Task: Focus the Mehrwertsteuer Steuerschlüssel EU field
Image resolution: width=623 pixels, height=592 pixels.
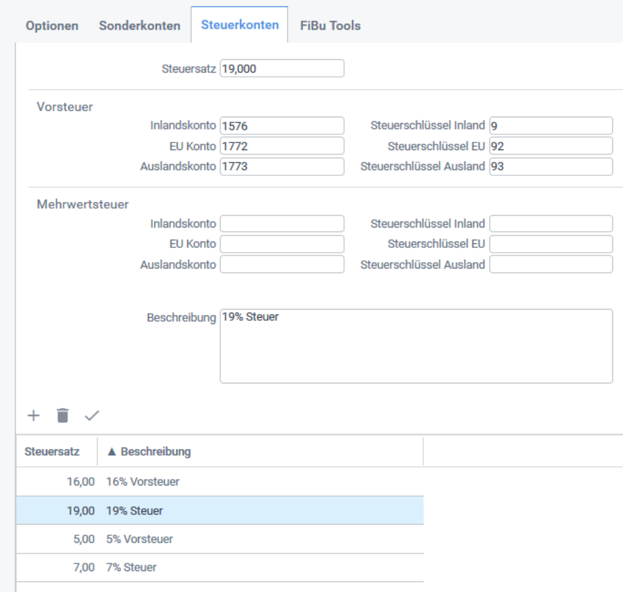Action: (x=550, y=244)
